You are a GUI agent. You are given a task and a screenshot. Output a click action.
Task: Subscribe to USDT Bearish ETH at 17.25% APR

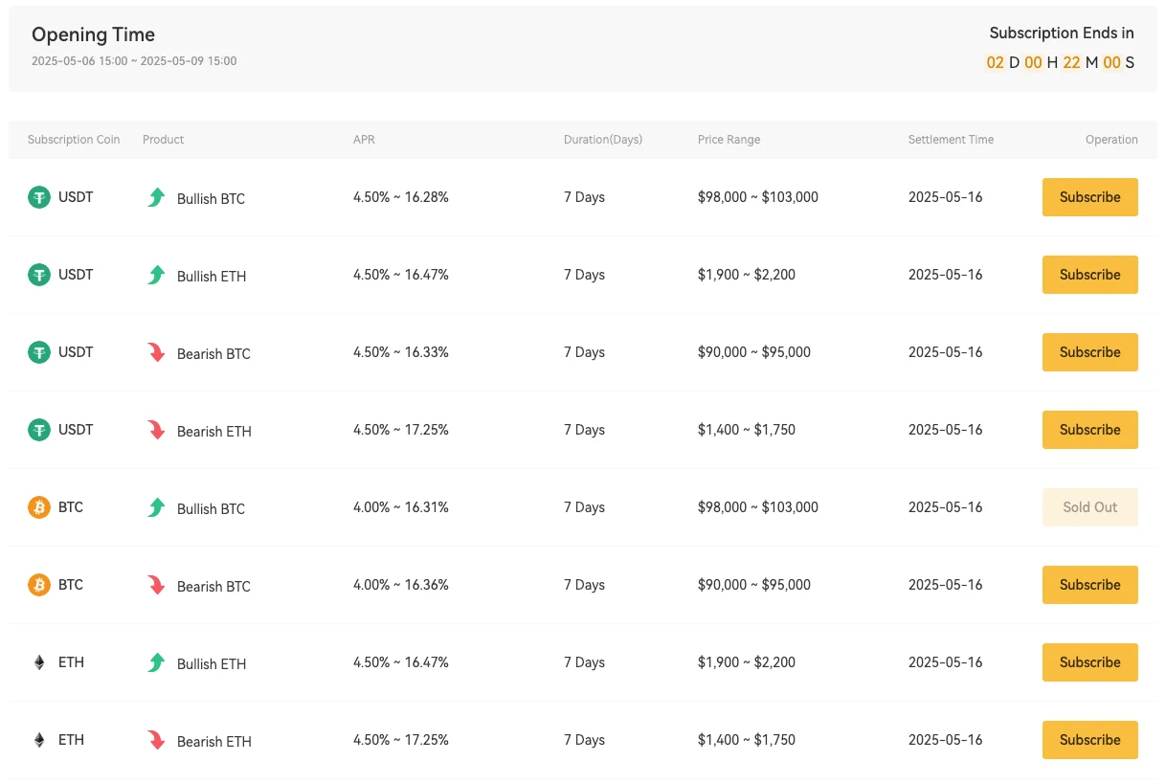click(1089, 430)
